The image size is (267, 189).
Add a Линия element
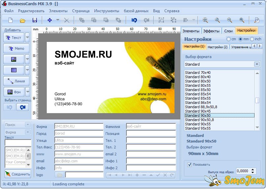point(16,81)
